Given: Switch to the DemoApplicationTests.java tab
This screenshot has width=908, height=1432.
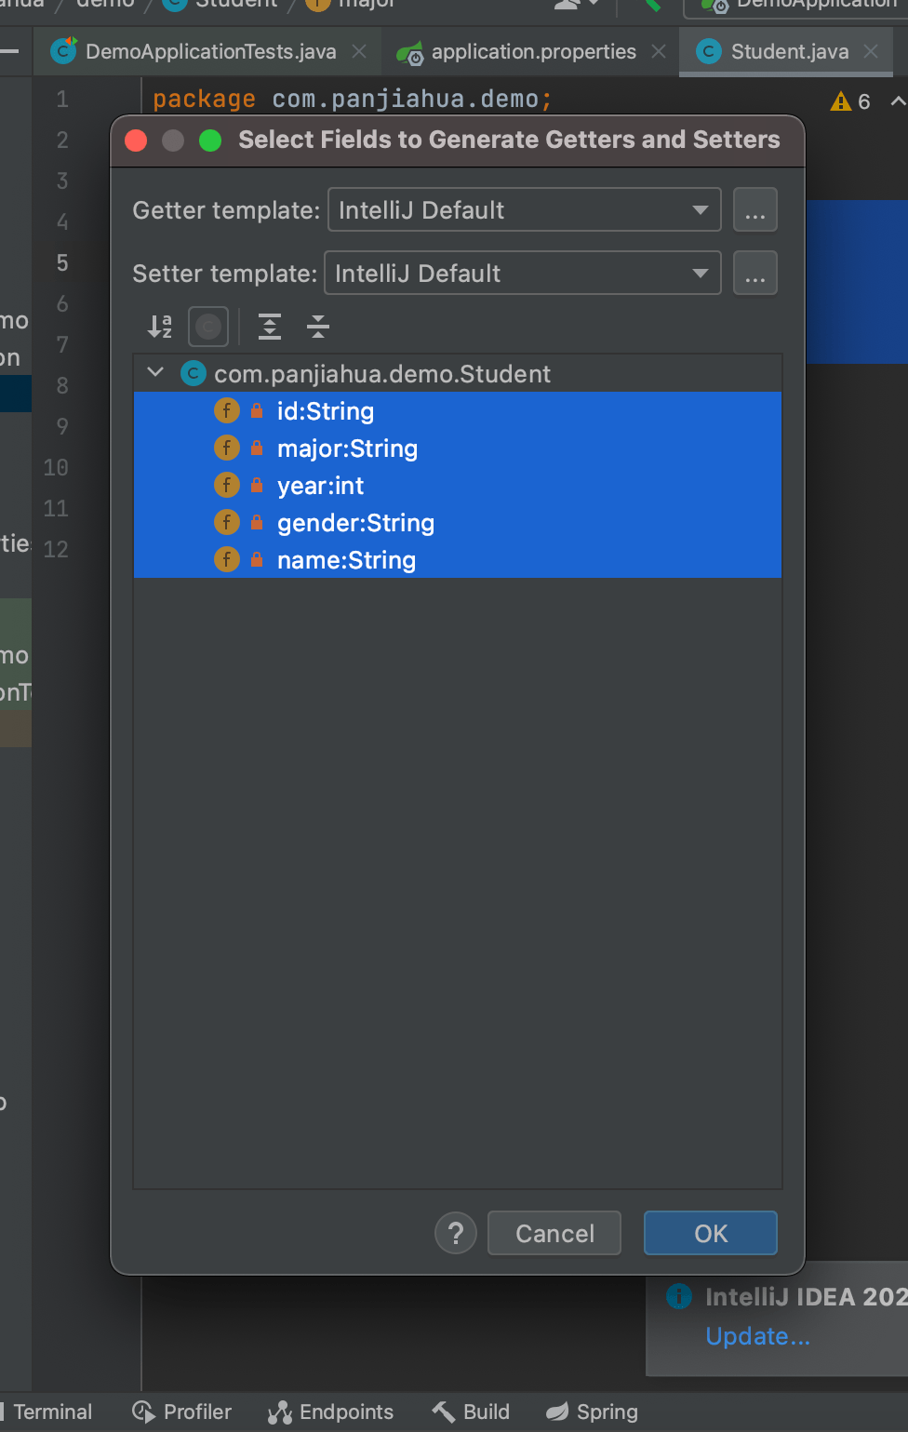Looking at the screenshot, I should pyautogui.click(x=210, y=52).
